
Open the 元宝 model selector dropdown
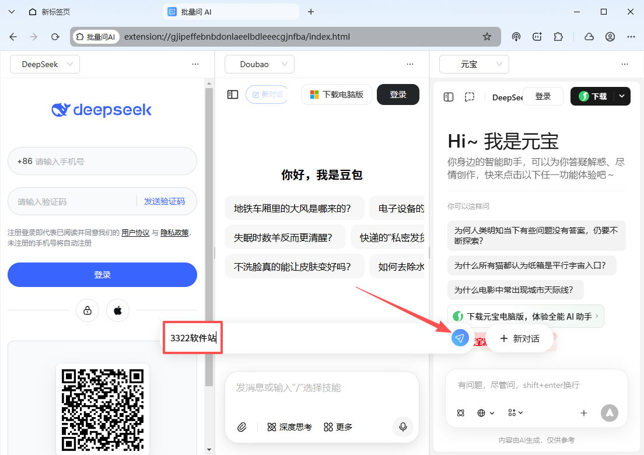pyautogui.click(x=474, y=64)
